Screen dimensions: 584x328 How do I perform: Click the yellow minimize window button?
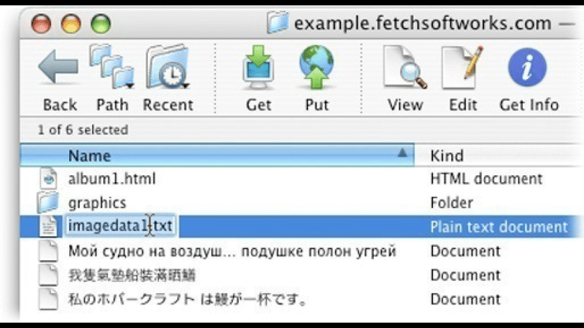pos(71,25)
